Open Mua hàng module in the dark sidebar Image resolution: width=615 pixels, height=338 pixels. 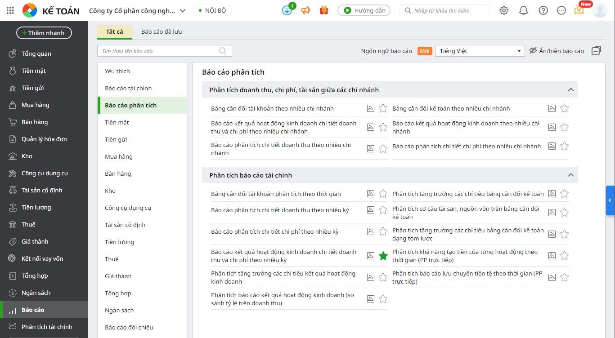44,105
